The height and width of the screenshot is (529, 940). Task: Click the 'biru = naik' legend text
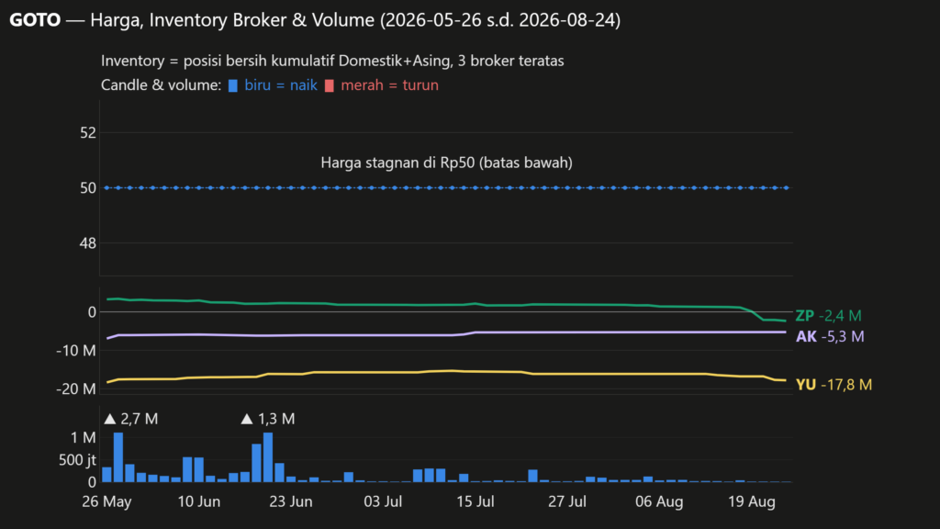pyautogui.click(x=281, y=85)
